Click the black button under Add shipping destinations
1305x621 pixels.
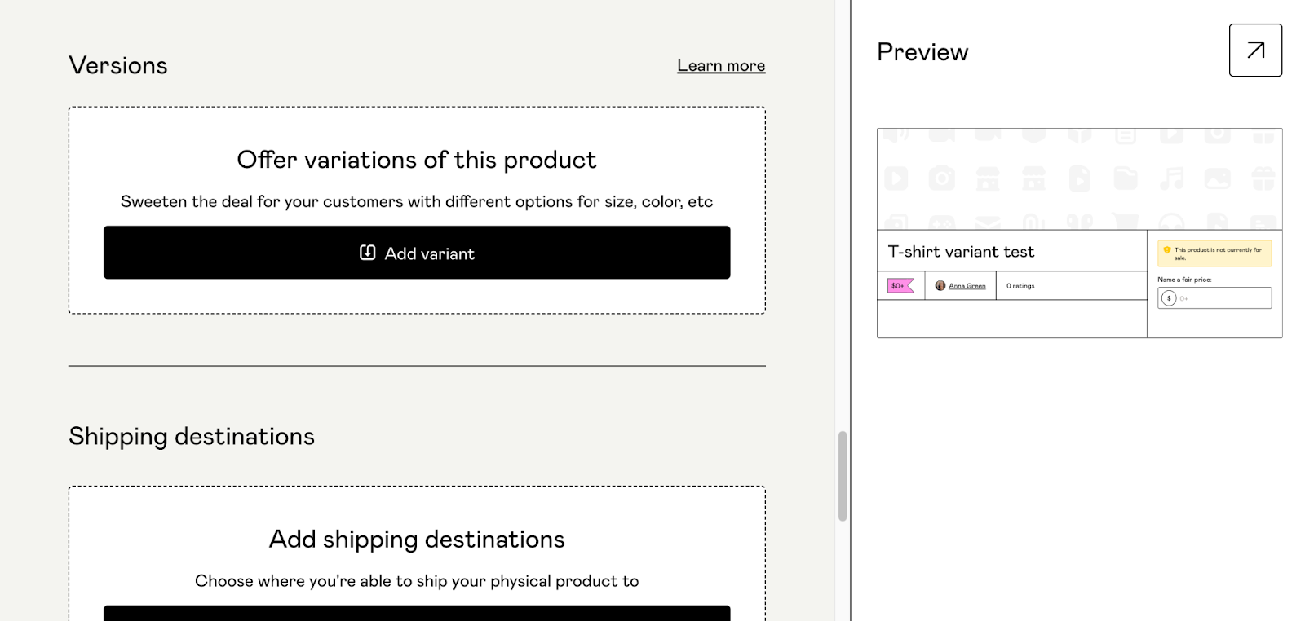click(x=417, y=613)
